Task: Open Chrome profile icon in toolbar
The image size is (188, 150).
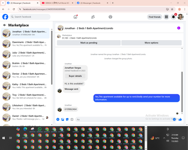Action: tap(179, 9)
